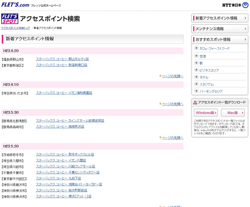Open スターバックス コーヒー 新宿新南口店 link
The width and height of the screenshot is (250, 207).
point(62,65)
